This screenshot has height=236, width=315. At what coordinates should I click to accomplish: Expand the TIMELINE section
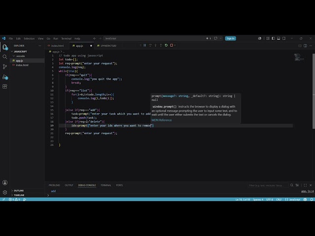tap(19, 195)
